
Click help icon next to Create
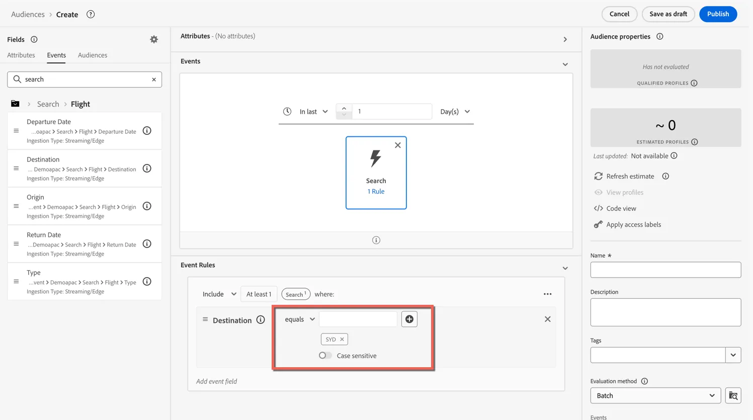(91, 14)
